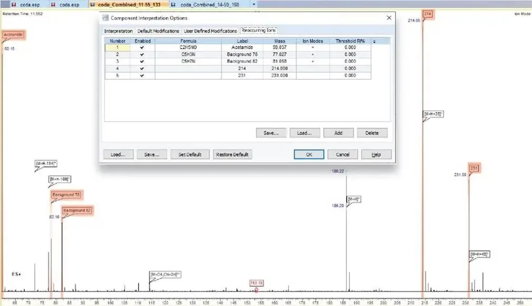Switch to the coda_Combined_11-55_133 tab
532x306 pixels.
click(x=129, y=5)
